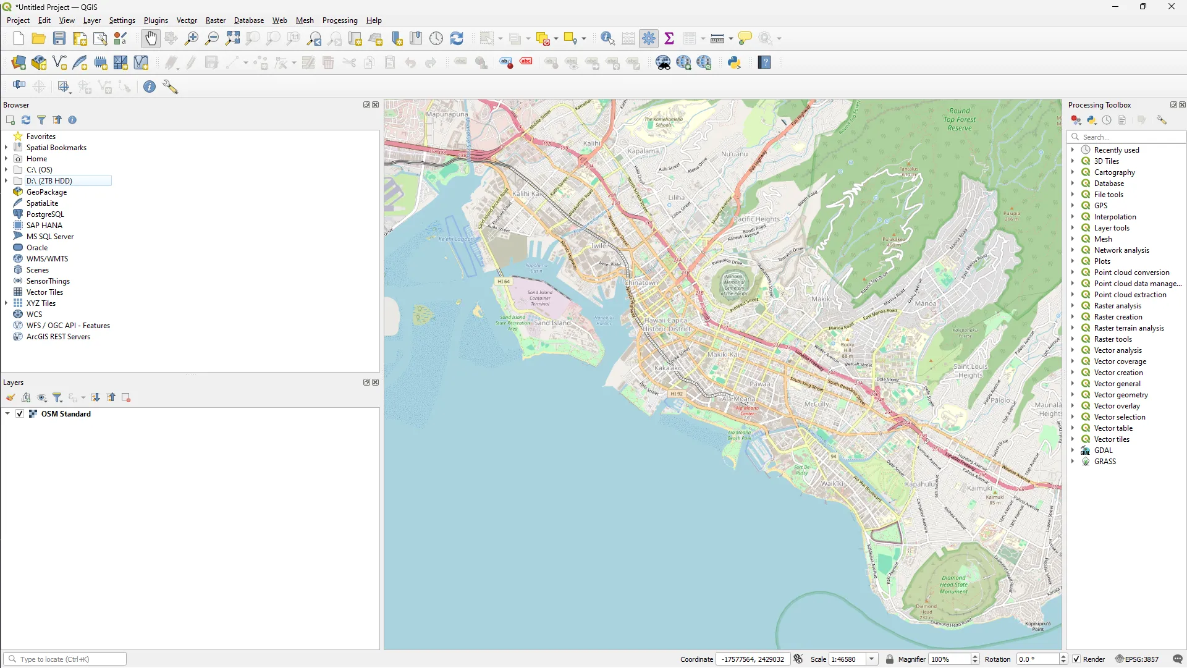Image resolution: width=1187 pixels, height=668 pixels.
Task: Activate the Measure Line ruler tool
Action: (717, 38)
